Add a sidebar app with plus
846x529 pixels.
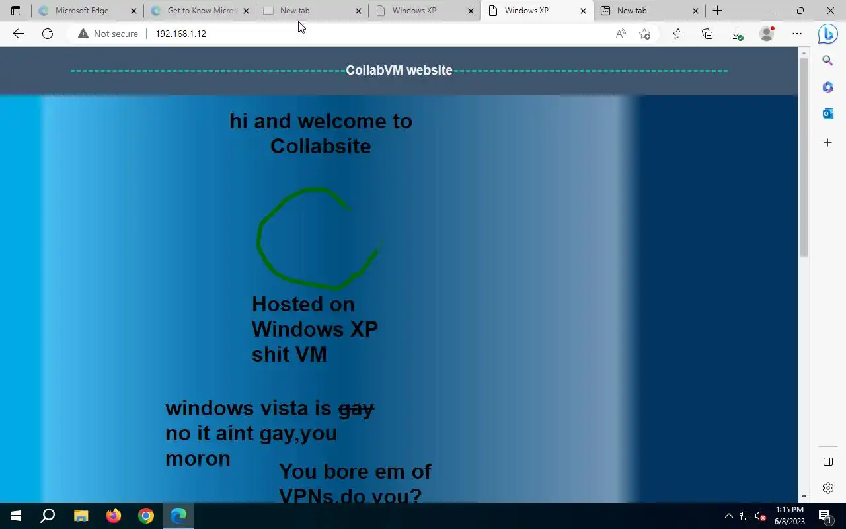827,142
